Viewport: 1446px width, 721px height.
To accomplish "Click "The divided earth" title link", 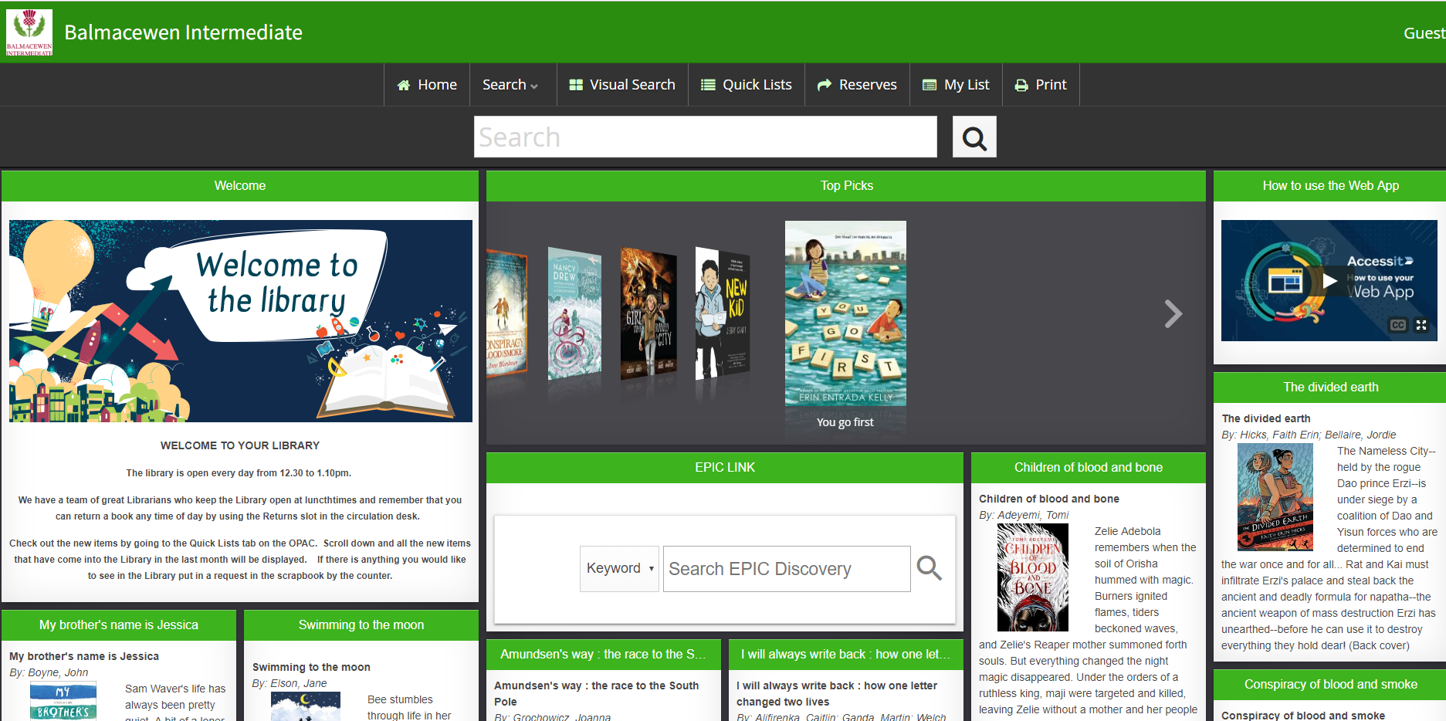I will [x=1265, y=418].
